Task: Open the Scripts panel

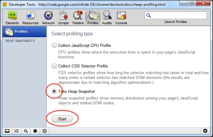Action: pyautogui.click(x=63, y=18)
